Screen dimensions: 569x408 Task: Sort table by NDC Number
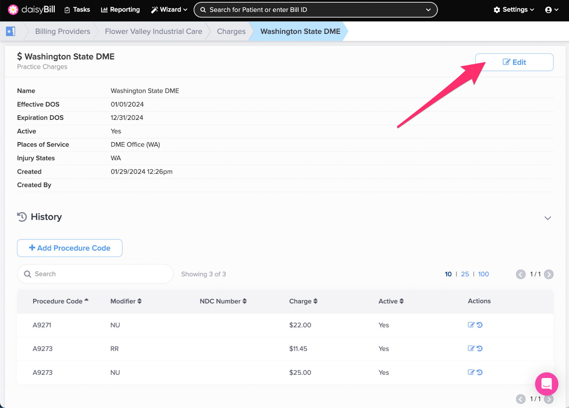[x=223, y=301]
